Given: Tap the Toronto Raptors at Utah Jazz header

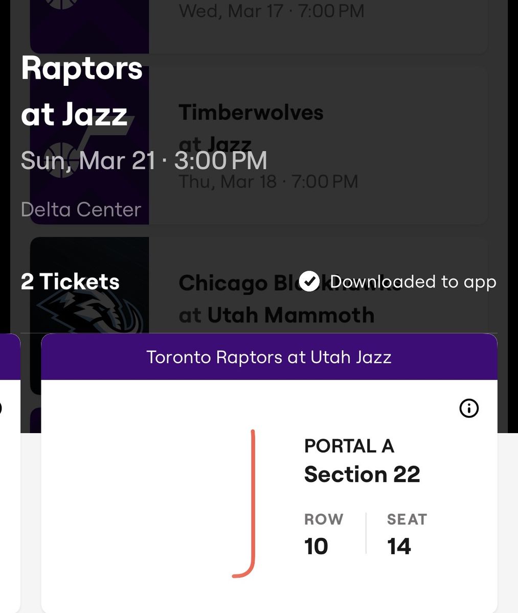Looking at the screenshot, I should [x=269, y=357].
